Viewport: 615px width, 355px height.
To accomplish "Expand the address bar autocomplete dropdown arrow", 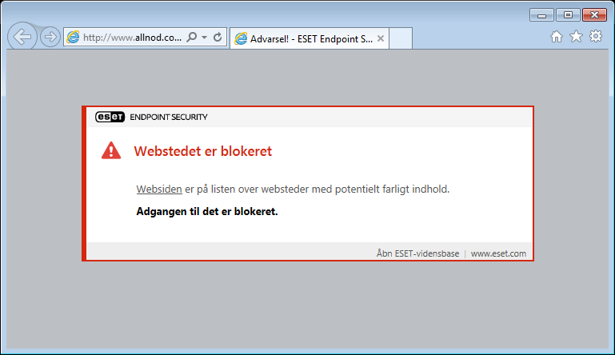I will coord(205,38).
